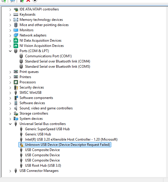Select Standard Serial over Bluetooth link (COM4)
Image resolution: width=168 pixels, height=182 pixels.
58,61
